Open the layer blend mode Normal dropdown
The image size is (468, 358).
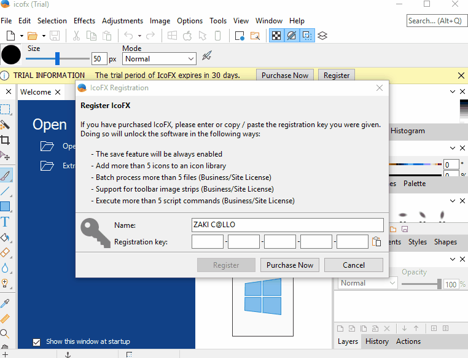tap(367, 283)
